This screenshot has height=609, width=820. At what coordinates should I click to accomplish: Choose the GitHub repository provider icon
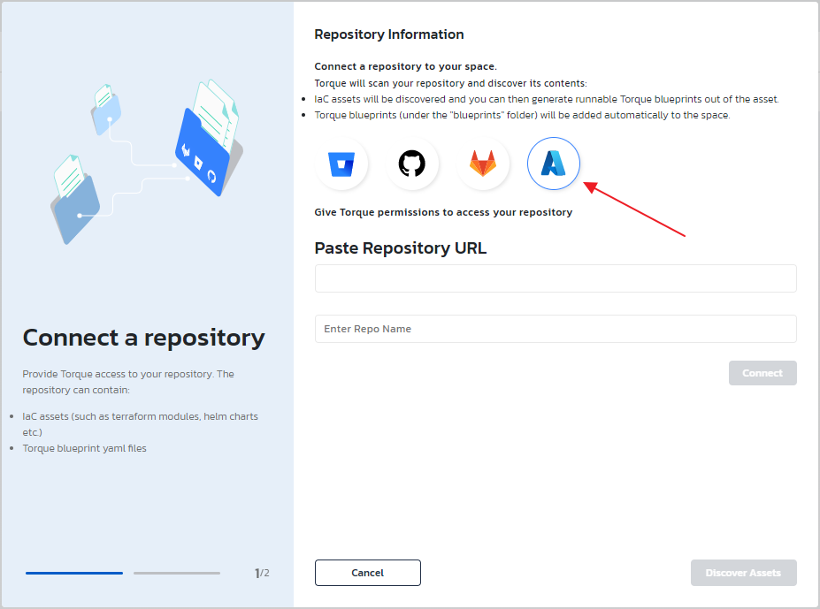pyautogui.click(x=412, y=164)
